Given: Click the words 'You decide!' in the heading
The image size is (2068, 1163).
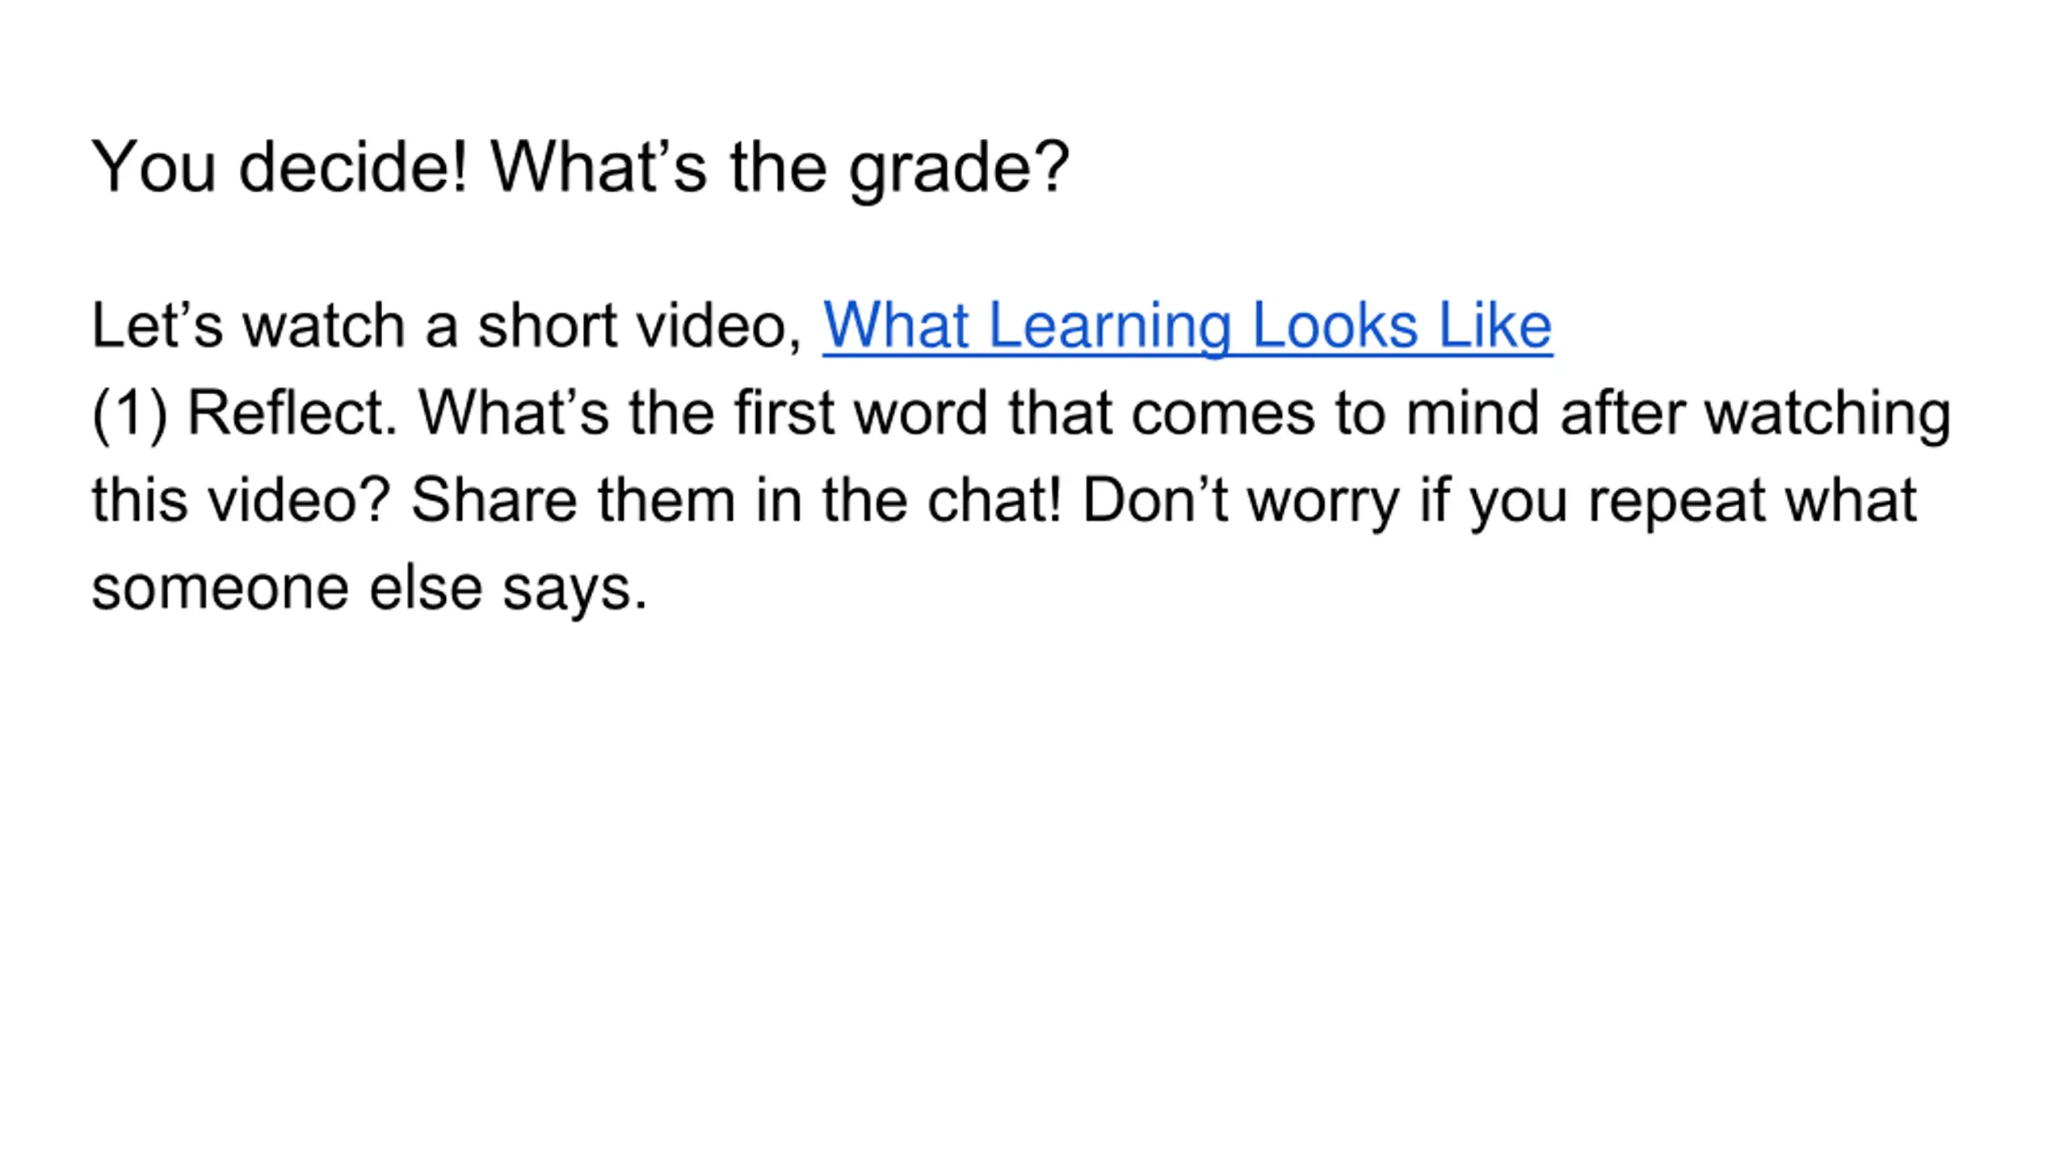Looking at the screenshot, I should (280, 167).
